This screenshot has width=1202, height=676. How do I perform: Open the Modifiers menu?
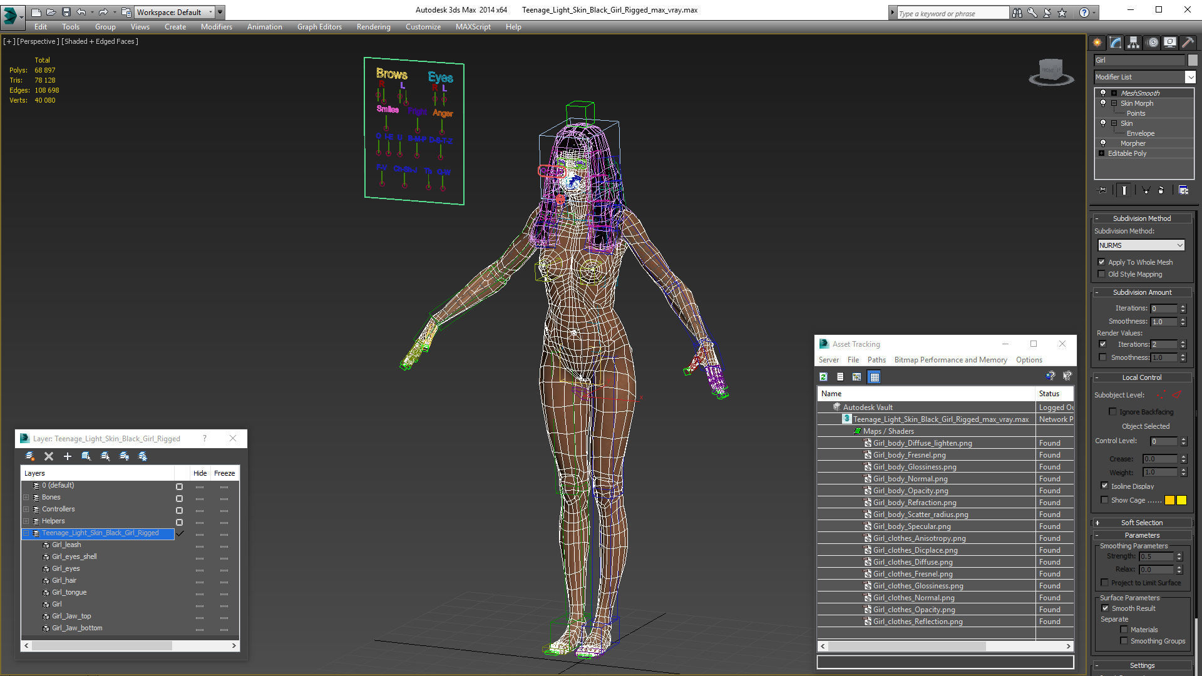216,27
